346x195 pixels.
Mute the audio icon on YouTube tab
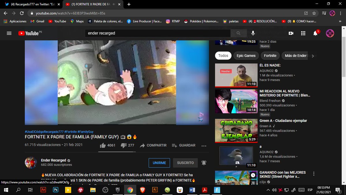[114, 4]
